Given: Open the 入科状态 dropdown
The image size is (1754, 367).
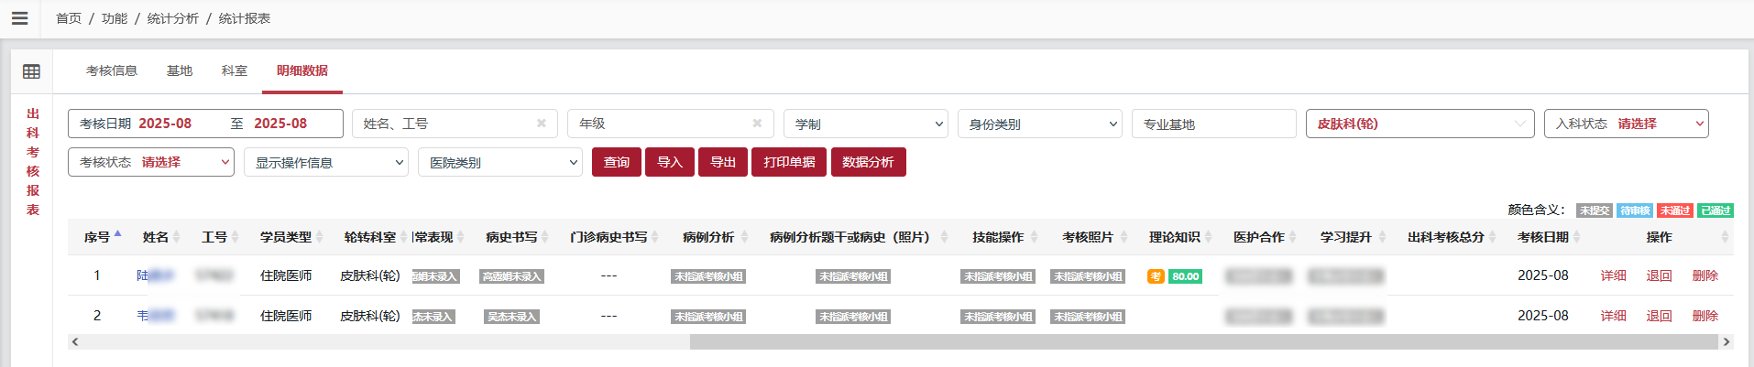Looking at the screenshot, I should [1626, 124].
